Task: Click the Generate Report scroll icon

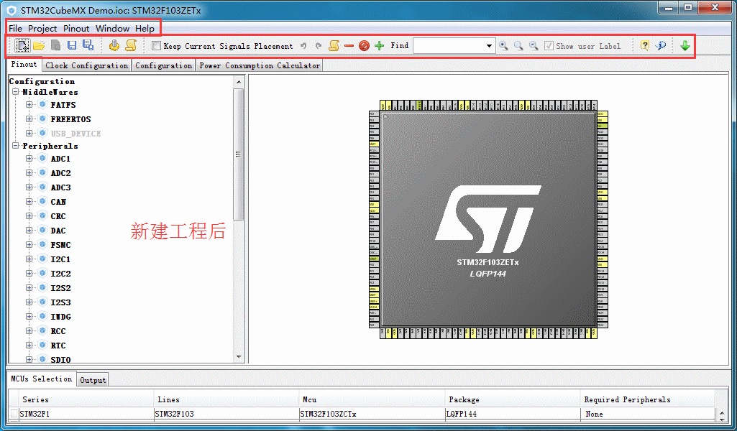Action: point(131,45)
